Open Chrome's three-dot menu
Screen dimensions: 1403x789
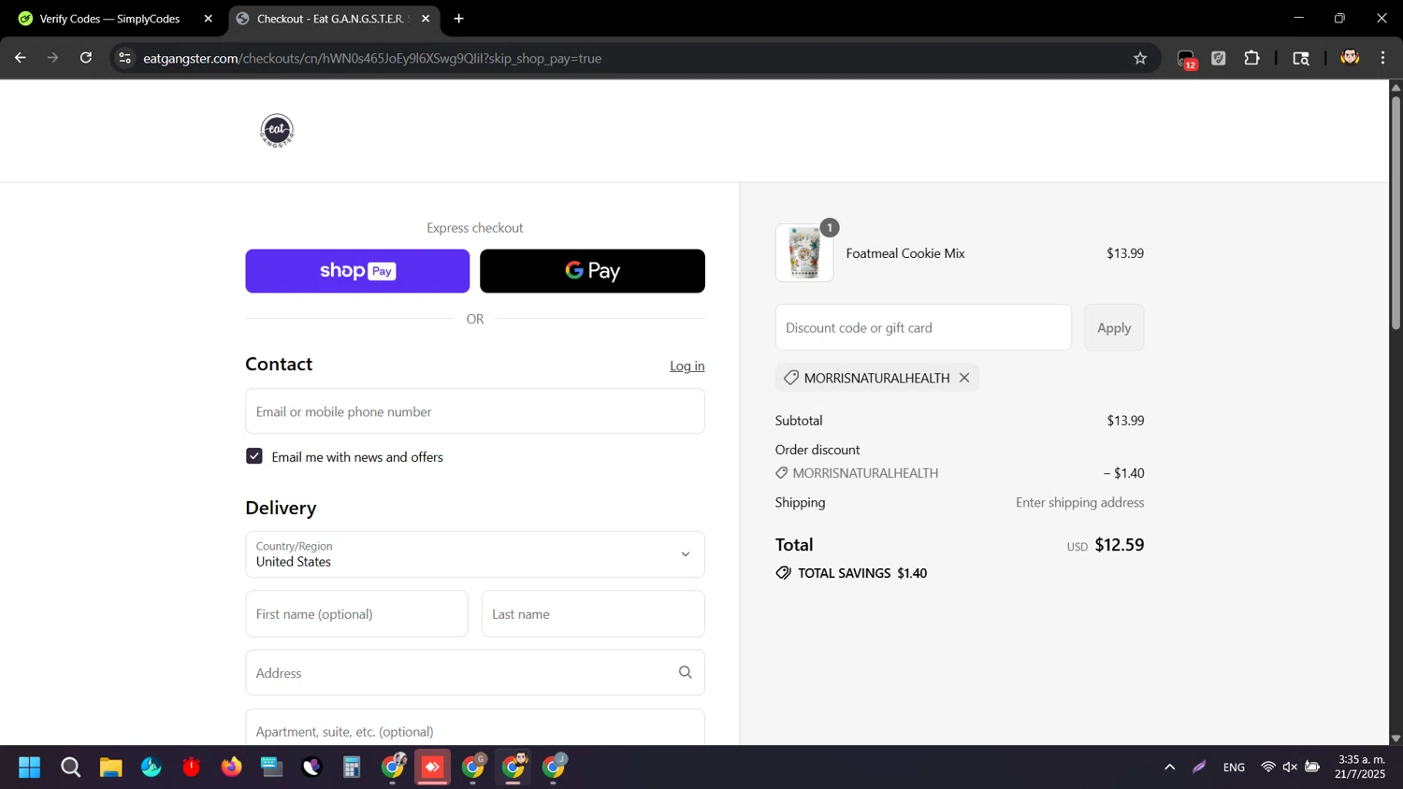point(1382,58)
